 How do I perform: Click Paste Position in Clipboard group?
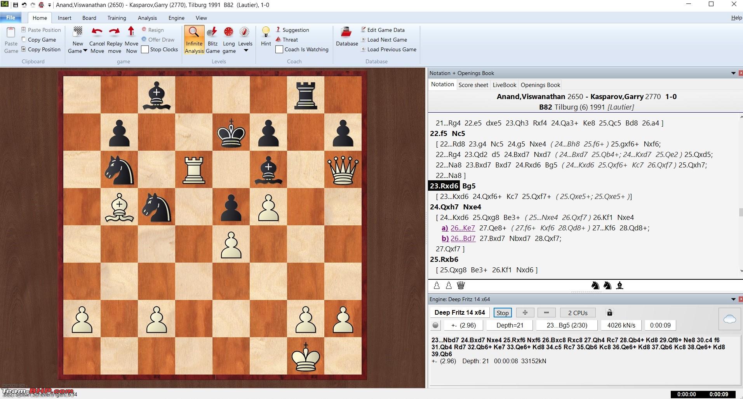click(x=41, y=30)
